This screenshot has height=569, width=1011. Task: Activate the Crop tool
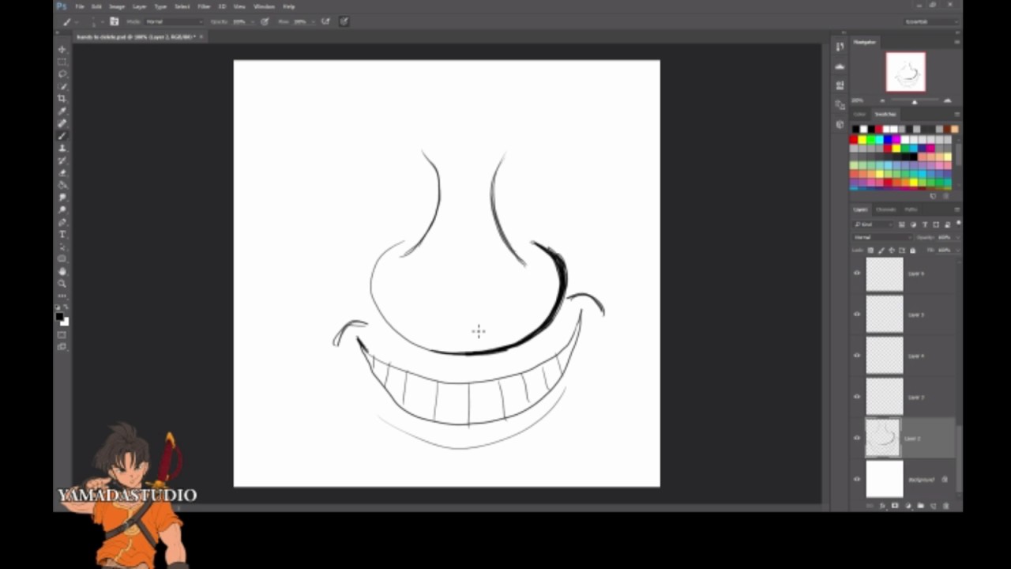[x=62, y=98]
